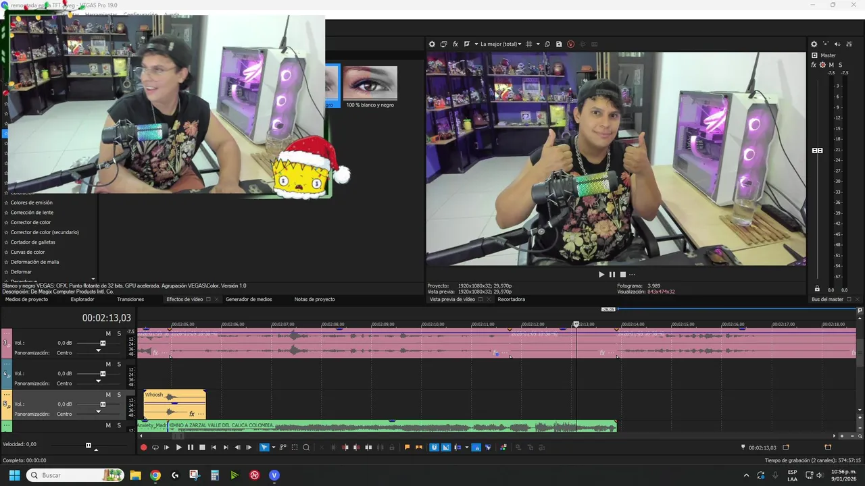Viewport: 865px width, 486px height.
Task: Toggle Auto Ripple button
Action: pyautogui.click(x=458, y=448)
